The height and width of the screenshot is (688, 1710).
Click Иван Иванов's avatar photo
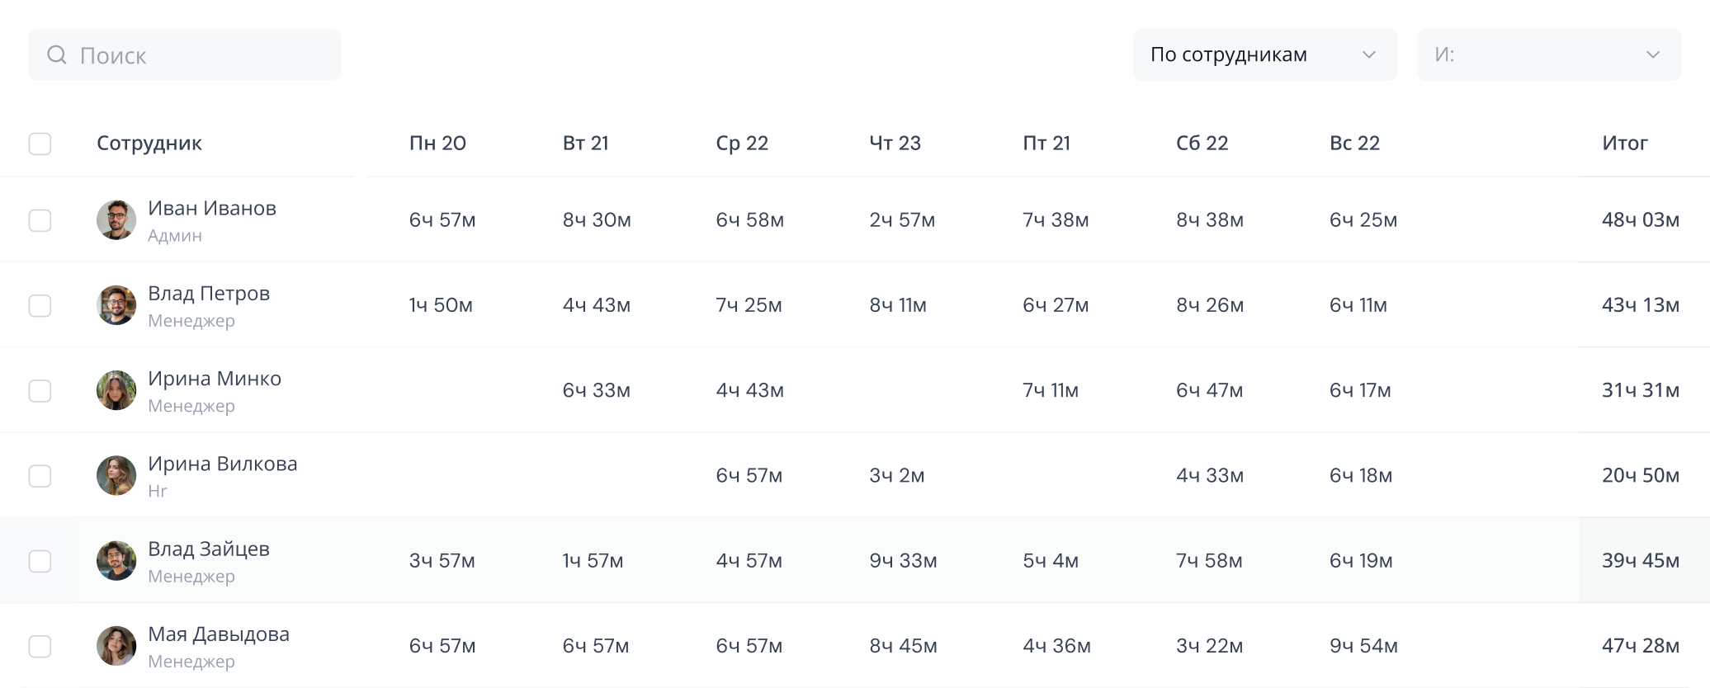pyautogui.click(x=116, y=220)
